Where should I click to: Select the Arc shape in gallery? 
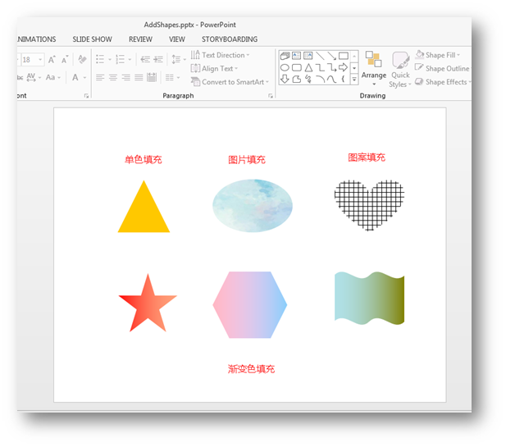[x=320, y=79]
